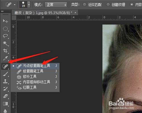The image size is (142, 113).
Task: Select the History Brush tool
Action: click(x=5, y=89)
